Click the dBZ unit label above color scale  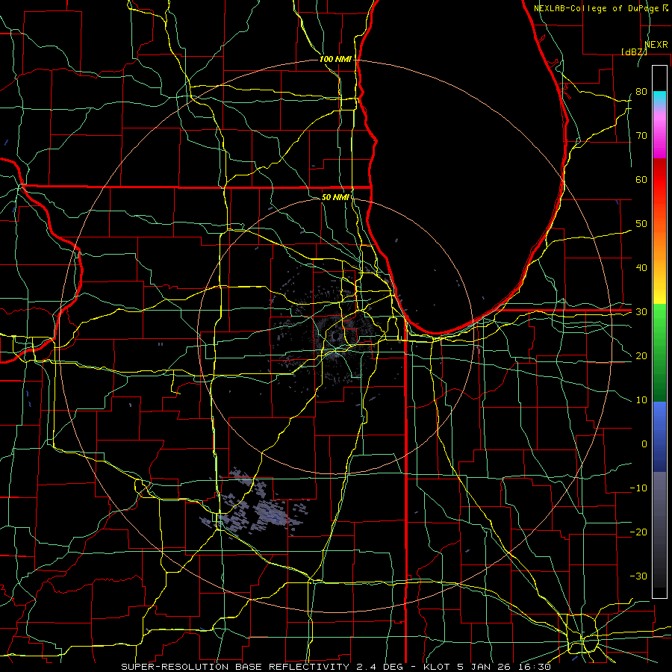634,52
